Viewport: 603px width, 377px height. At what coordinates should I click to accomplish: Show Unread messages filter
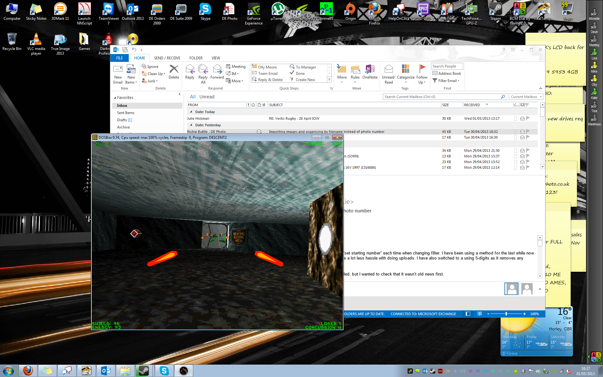point(207,97)
